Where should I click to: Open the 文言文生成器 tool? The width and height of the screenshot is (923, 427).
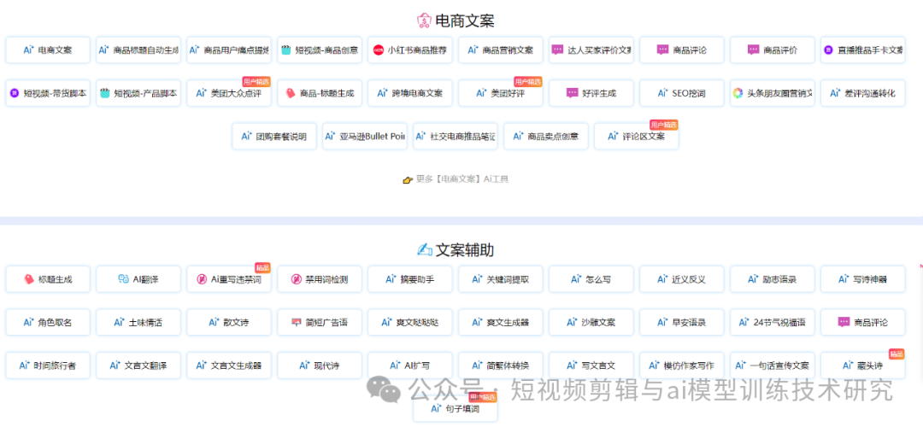point(229,366)
